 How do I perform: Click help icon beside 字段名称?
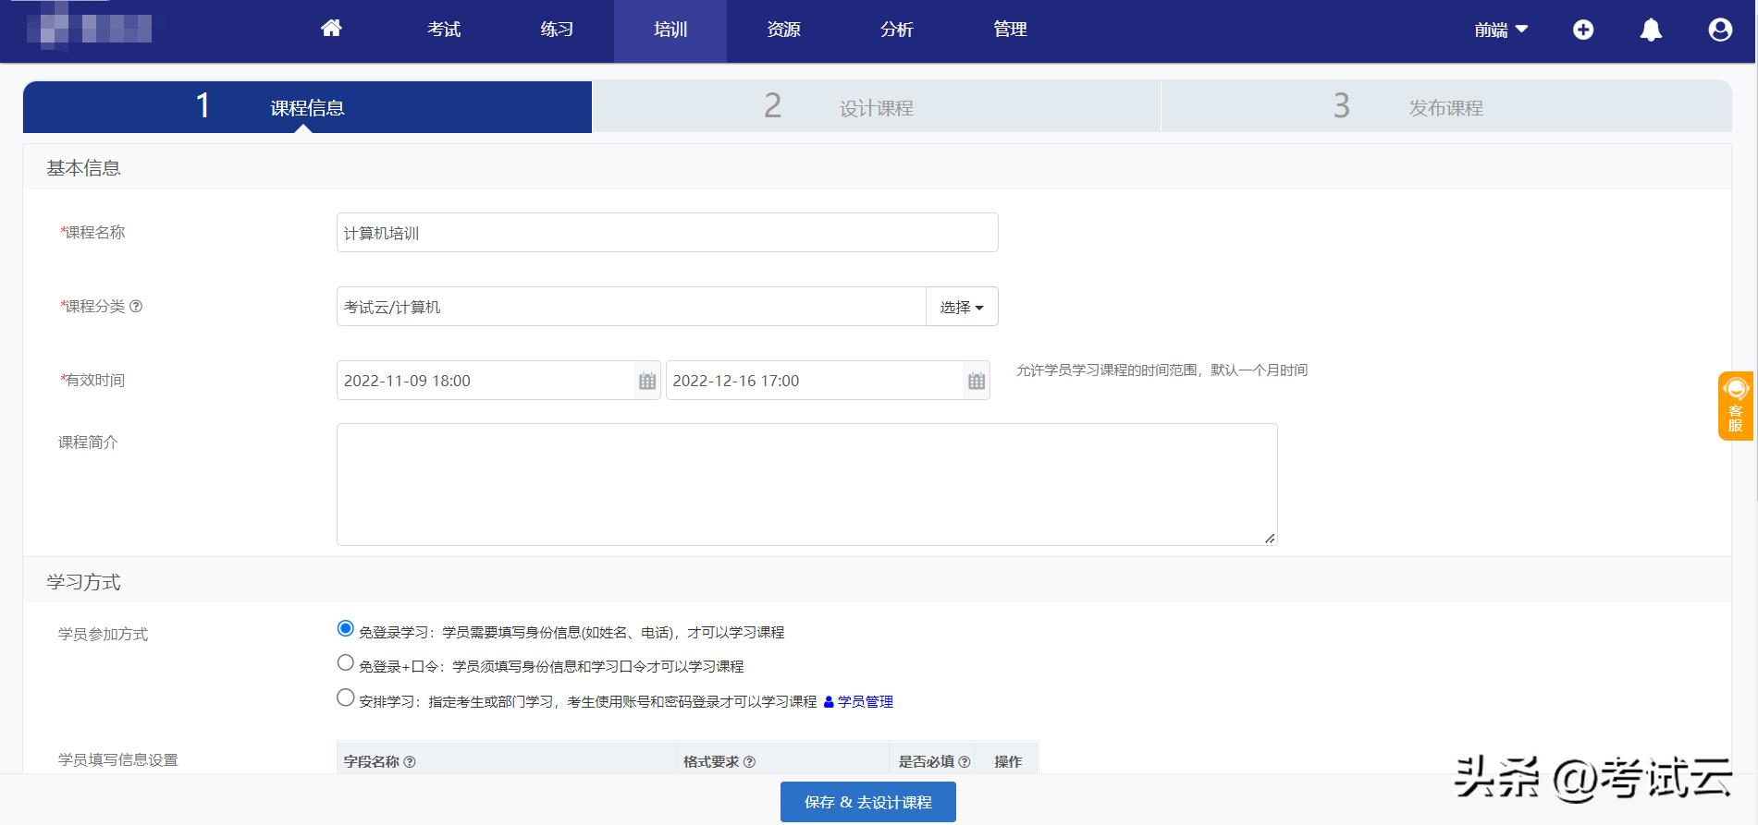pos(410,761)
